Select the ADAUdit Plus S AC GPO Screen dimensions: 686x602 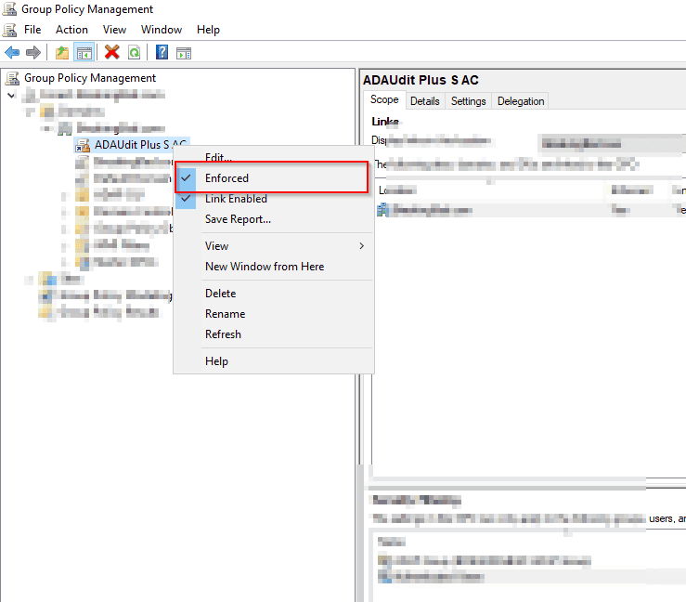133,144
